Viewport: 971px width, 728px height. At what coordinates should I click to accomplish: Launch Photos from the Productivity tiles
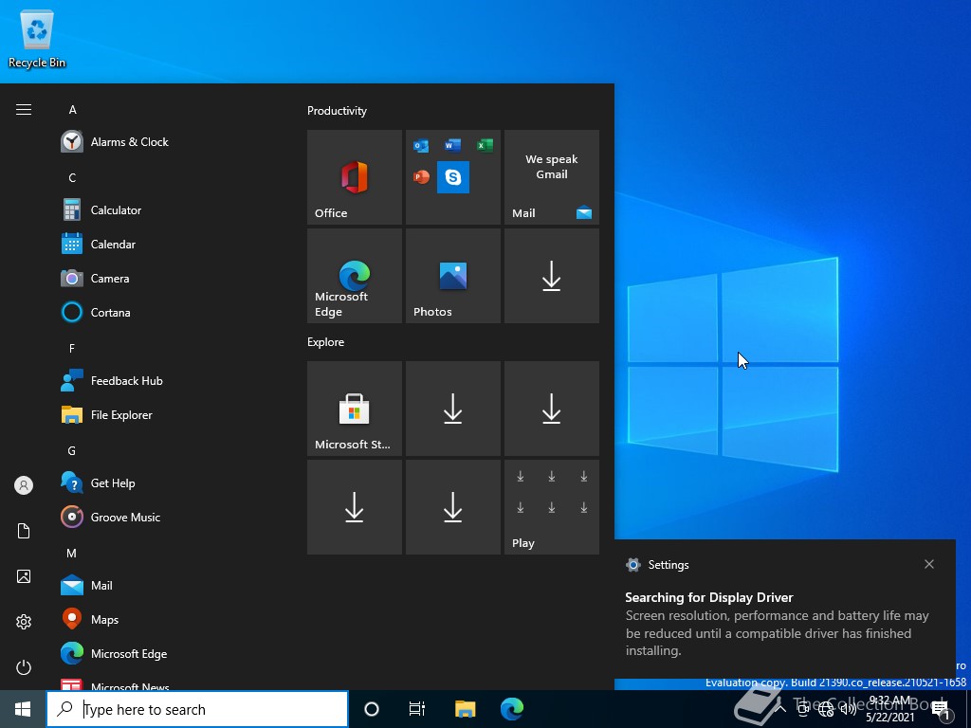(453, 276)
